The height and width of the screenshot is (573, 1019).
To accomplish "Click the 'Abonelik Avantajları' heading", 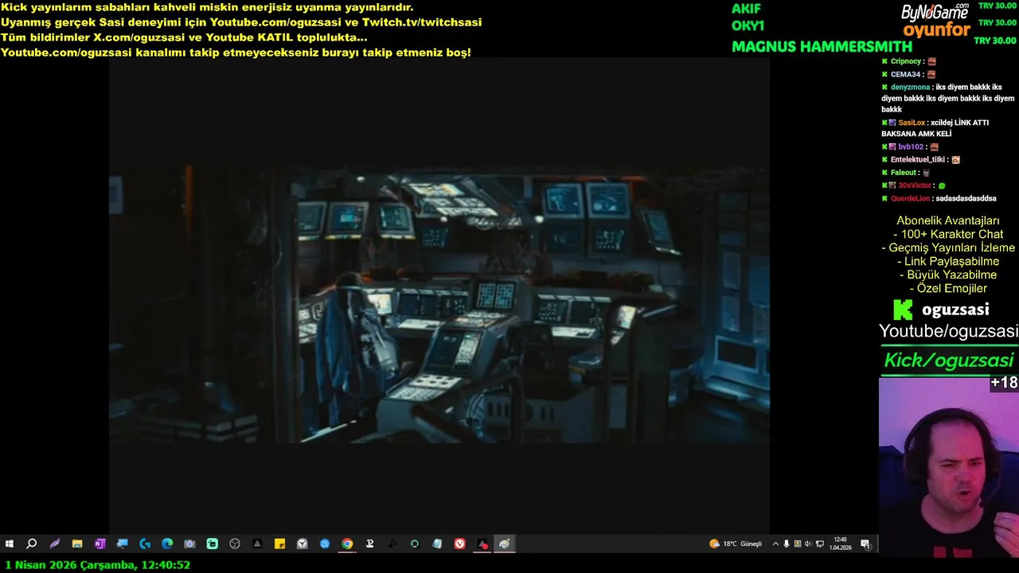I will (x=948, y=220).
